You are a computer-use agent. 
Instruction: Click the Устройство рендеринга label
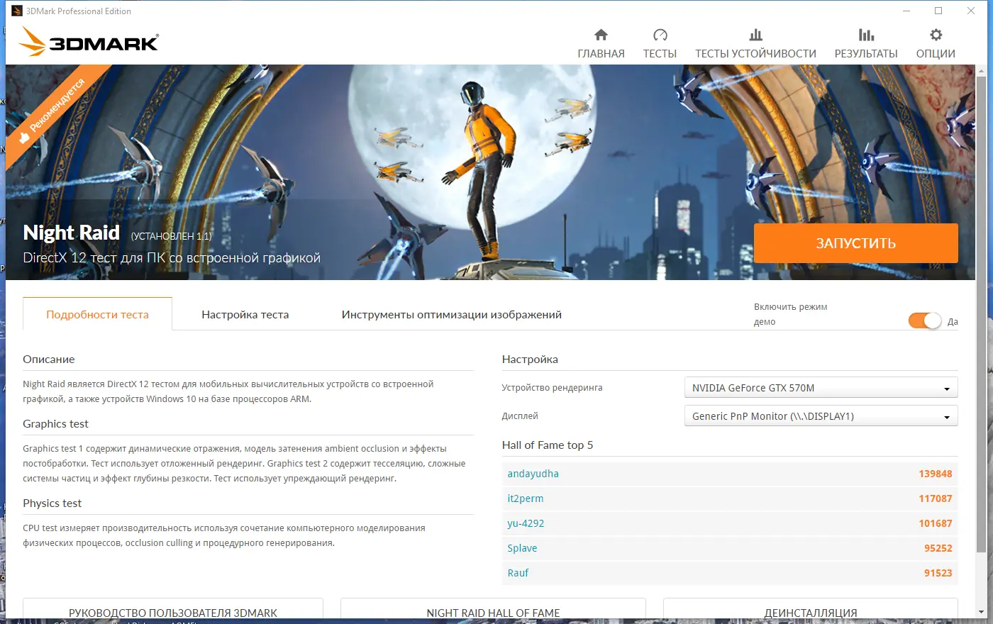coord(552,388)
